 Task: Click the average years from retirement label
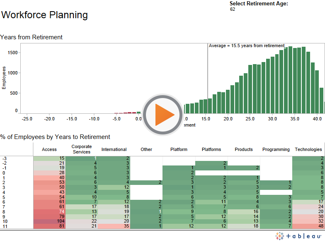pos(247,46)
